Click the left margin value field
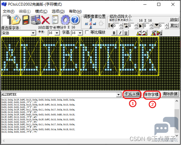The height and width of the screenshot is (145, 181). tap(116, 26)
